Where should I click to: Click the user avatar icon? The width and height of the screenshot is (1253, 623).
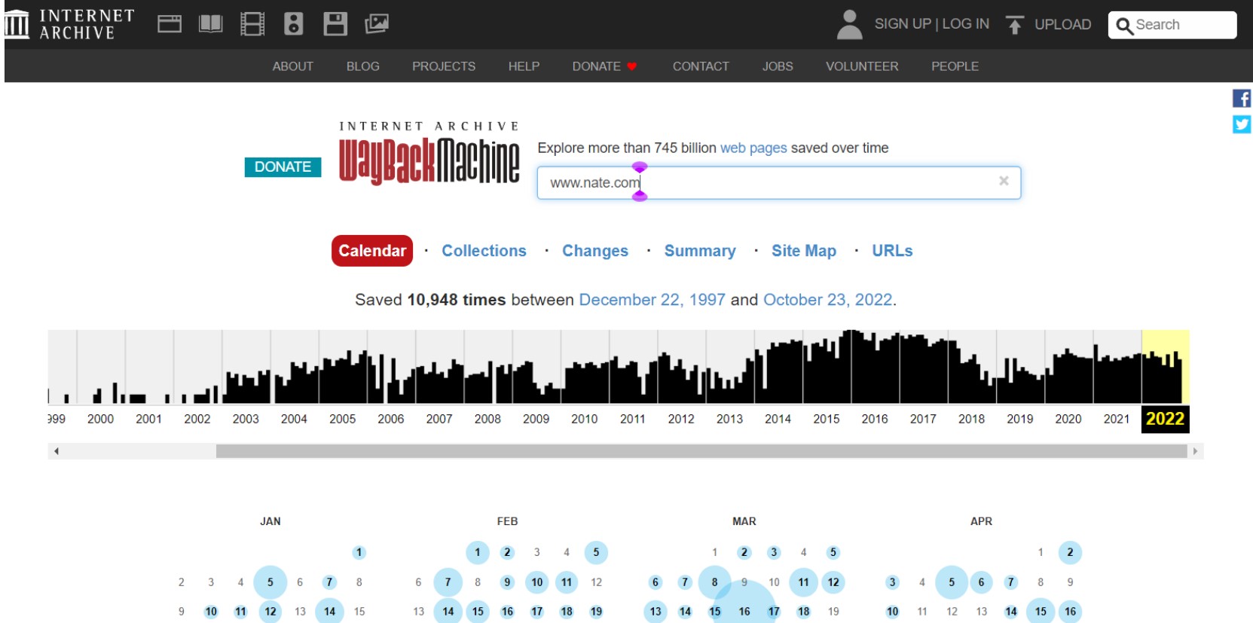850,24
